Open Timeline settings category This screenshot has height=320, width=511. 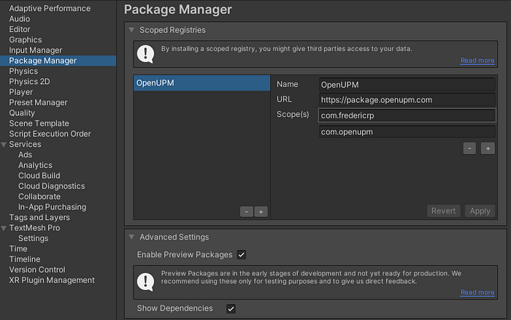(x=25, y=259)
